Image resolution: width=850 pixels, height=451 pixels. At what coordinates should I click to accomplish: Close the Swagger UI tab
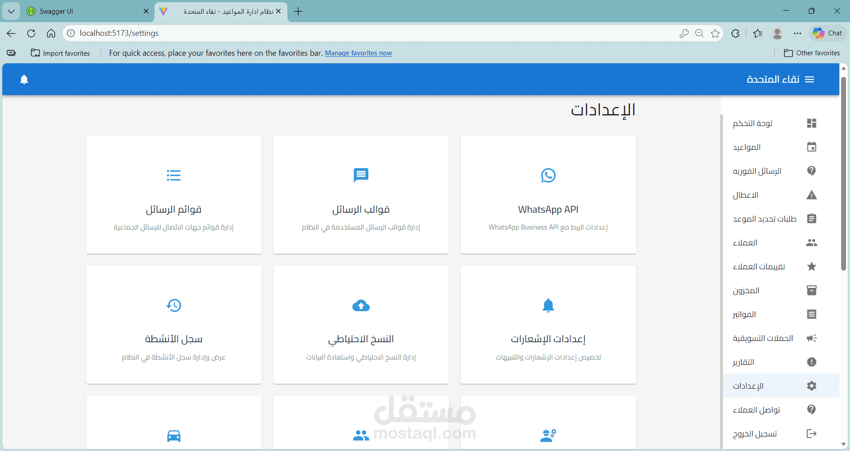146,11
